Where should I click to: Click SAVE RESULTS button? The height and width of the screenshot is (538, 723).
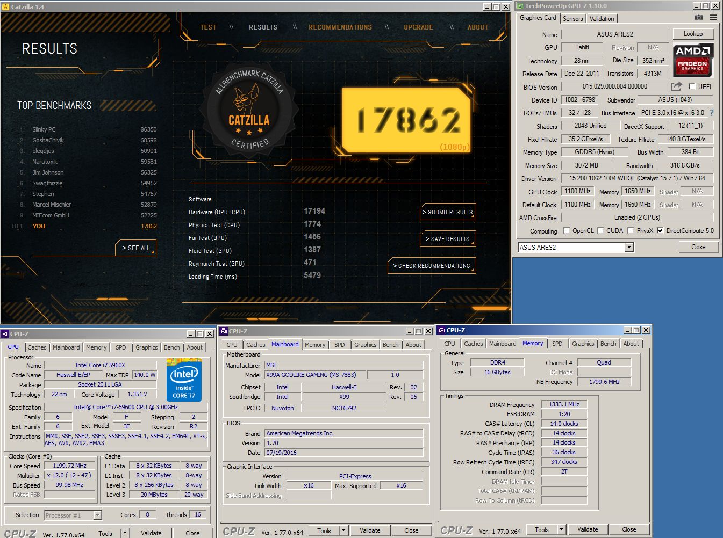pos(448,239)
